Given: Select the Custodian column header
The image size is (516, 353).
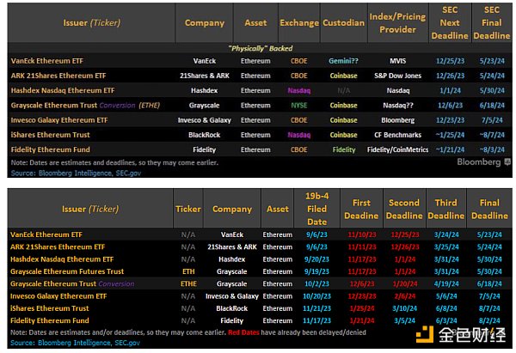Looking at the screenshot, I should (343, 23).
